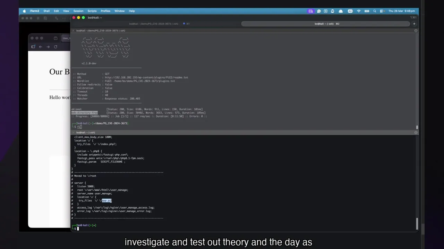Click the client_max_body_size 100M line
The height and width of the screenshot is (249, 444).
tap(93, 137)
